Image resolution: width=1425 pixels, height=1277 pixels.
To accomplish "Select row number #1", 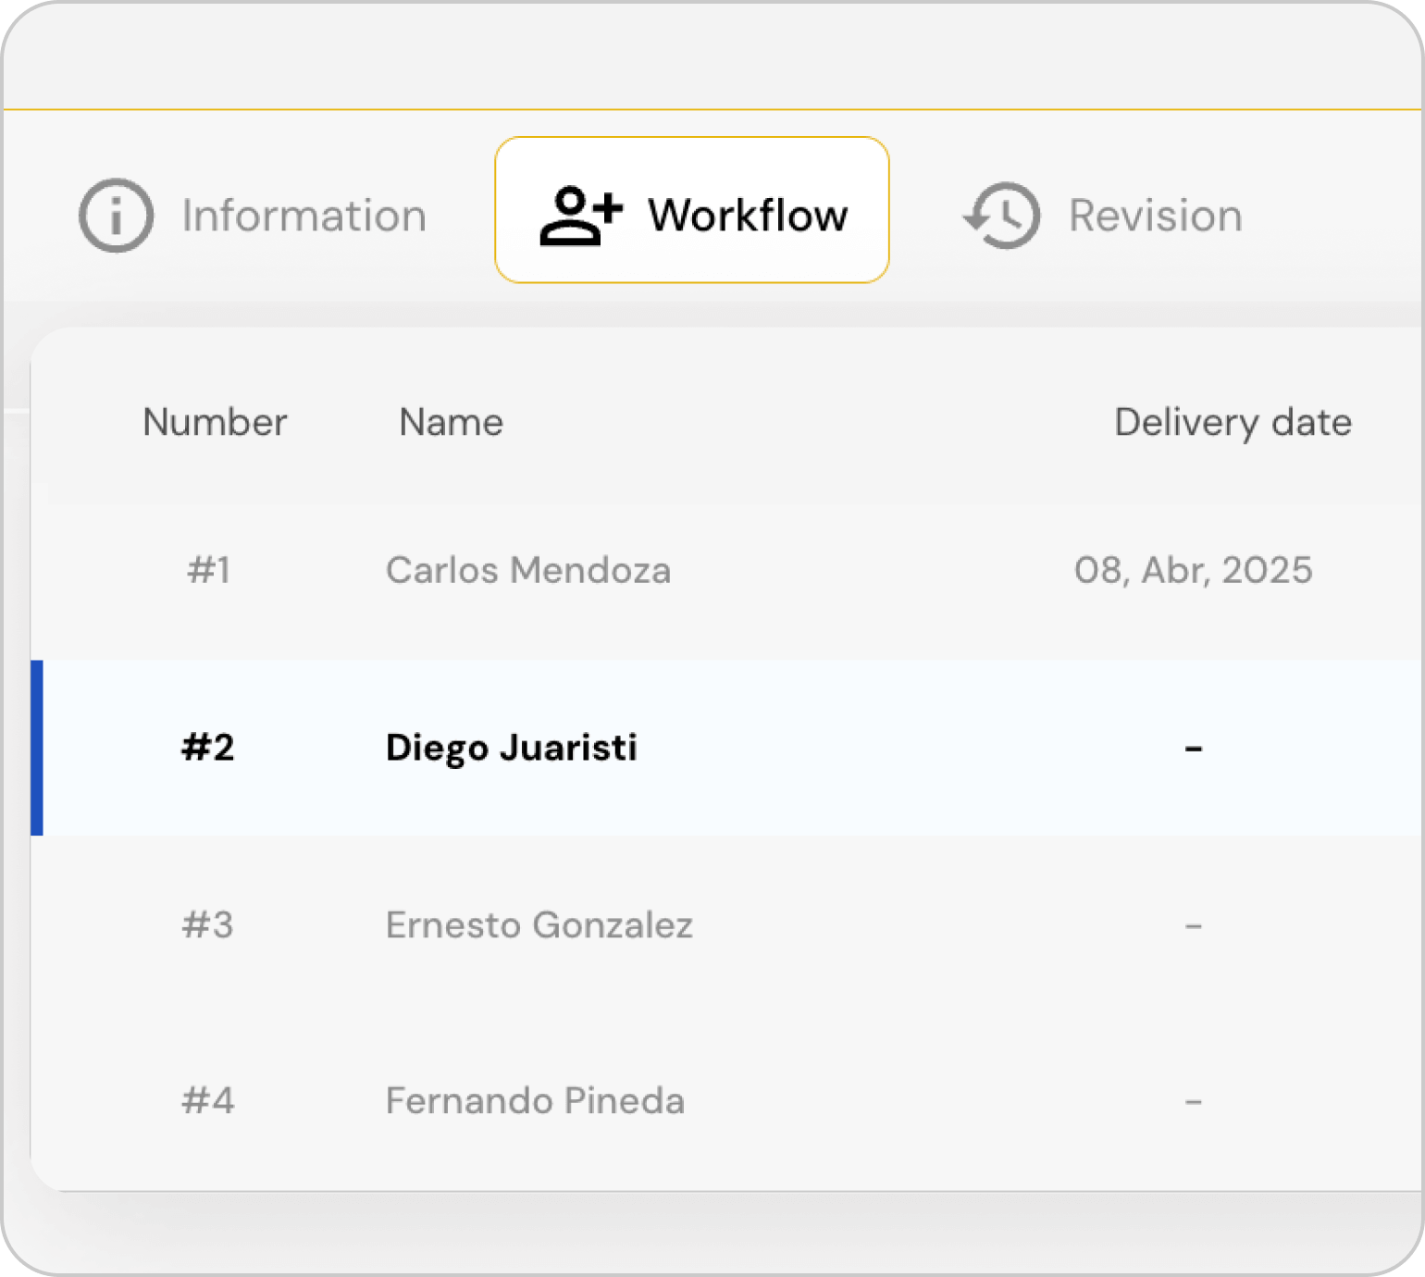I will (x=209, y=570).
